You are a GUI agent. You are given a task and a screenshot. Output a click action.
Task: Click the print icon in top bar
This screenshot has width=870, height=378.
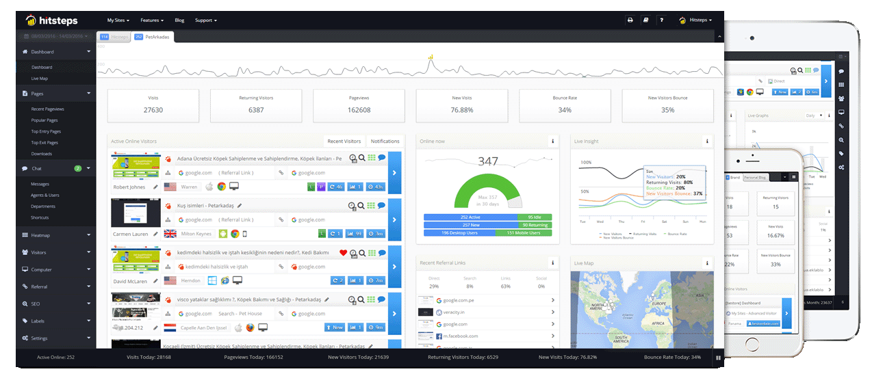pos(630,21)
